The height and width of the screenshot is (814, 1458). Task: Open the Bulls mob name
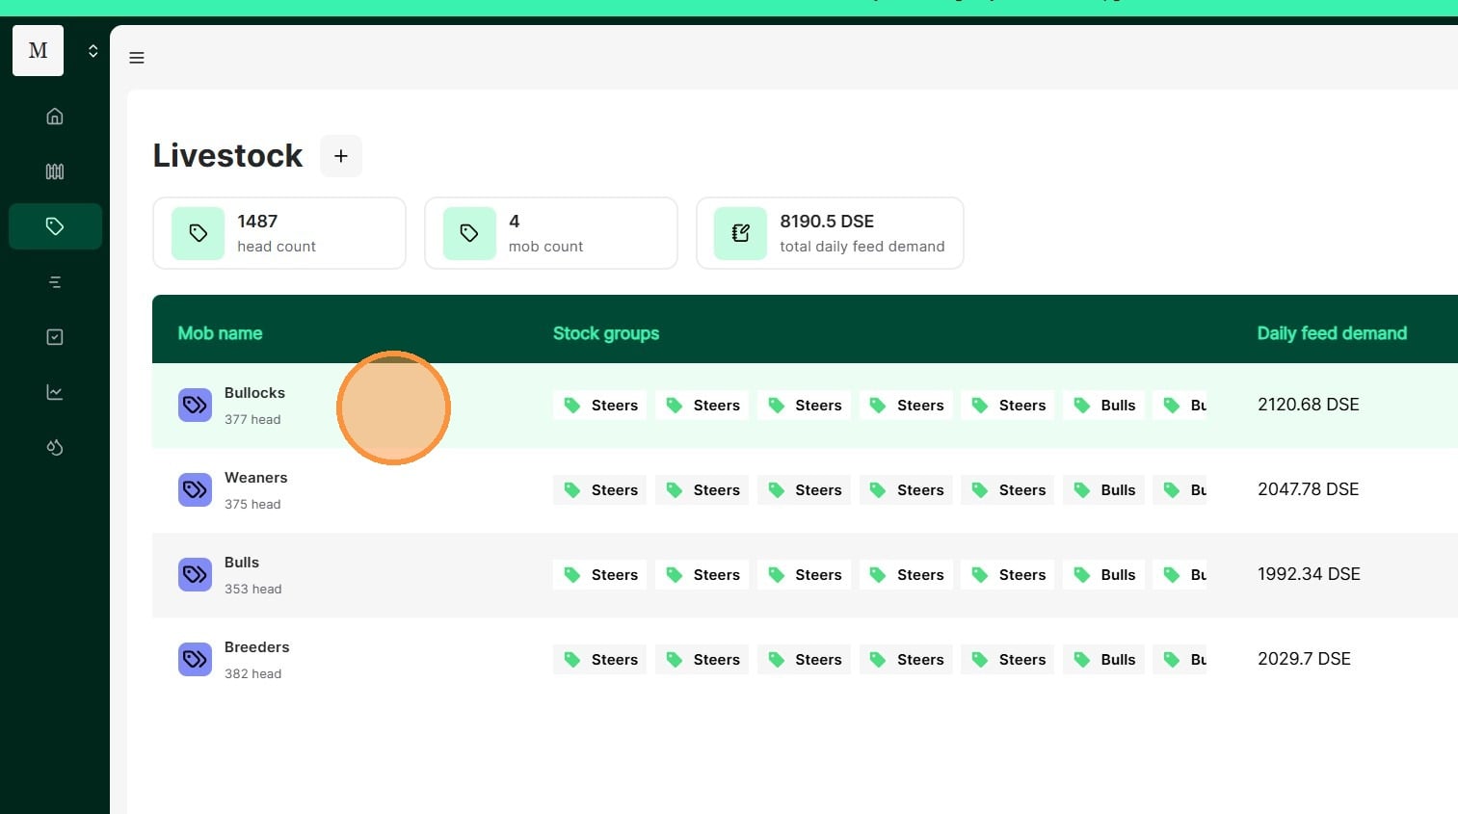242,563
